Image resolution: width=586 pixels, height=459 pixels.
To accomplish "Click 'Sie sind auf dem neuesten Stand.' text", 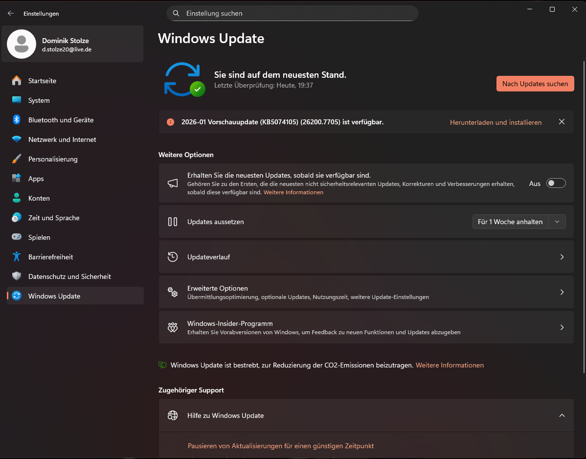I will point(280,75).
